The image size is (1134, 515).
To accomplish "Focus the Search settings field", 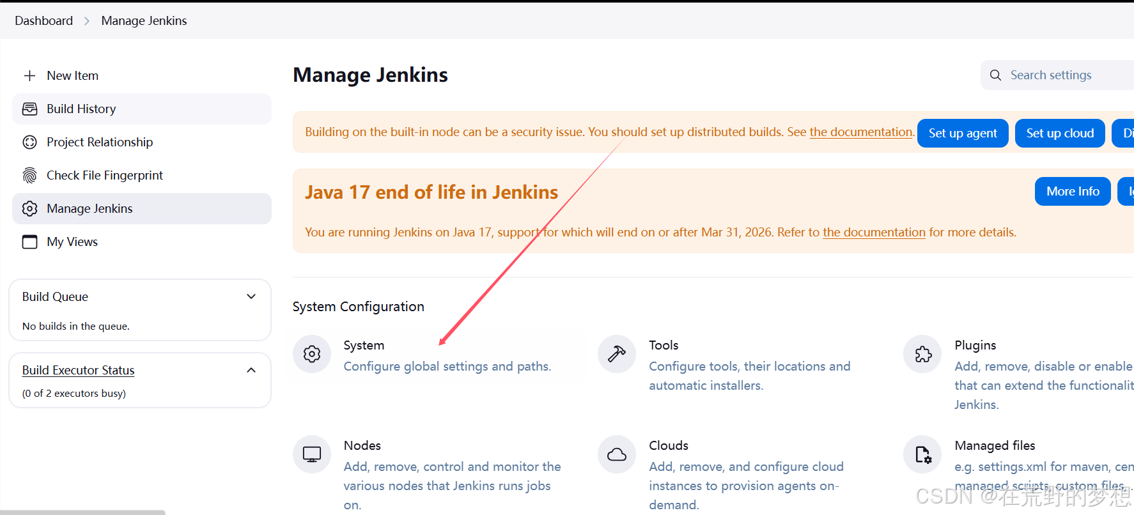I will click(1058, 75).
